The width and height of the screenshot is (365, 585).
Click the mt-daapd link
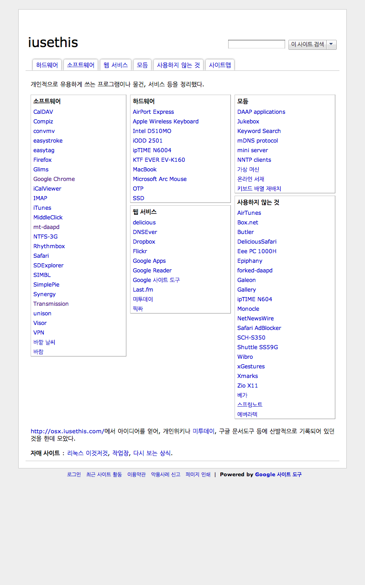(47, 227)
